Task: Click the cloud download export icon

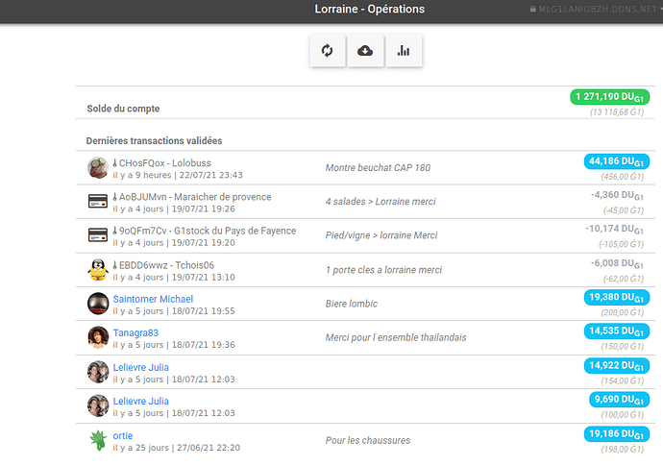Action: click(365, 51)
